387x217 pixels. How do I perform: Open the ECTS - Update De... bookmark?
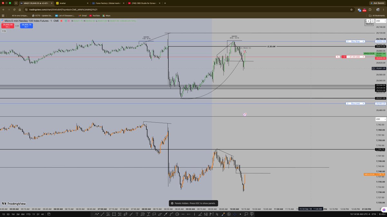[x=42, y=15]
